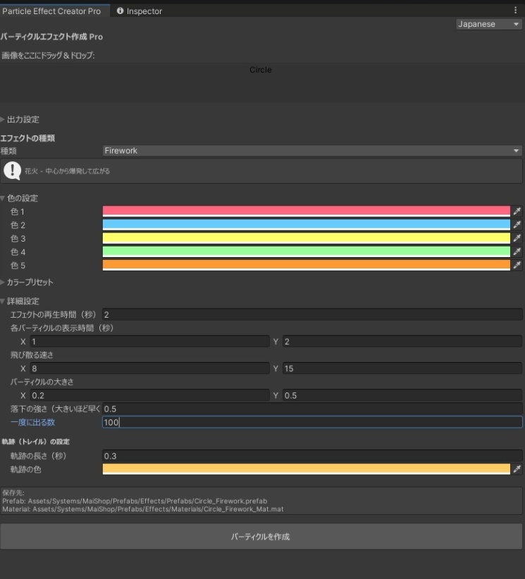Change the effect type from Firework
Screen dimensions: 525x579
[310, 150]
